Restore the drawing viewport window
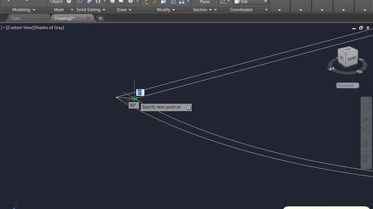373x209 pixels. coord(361,28)
